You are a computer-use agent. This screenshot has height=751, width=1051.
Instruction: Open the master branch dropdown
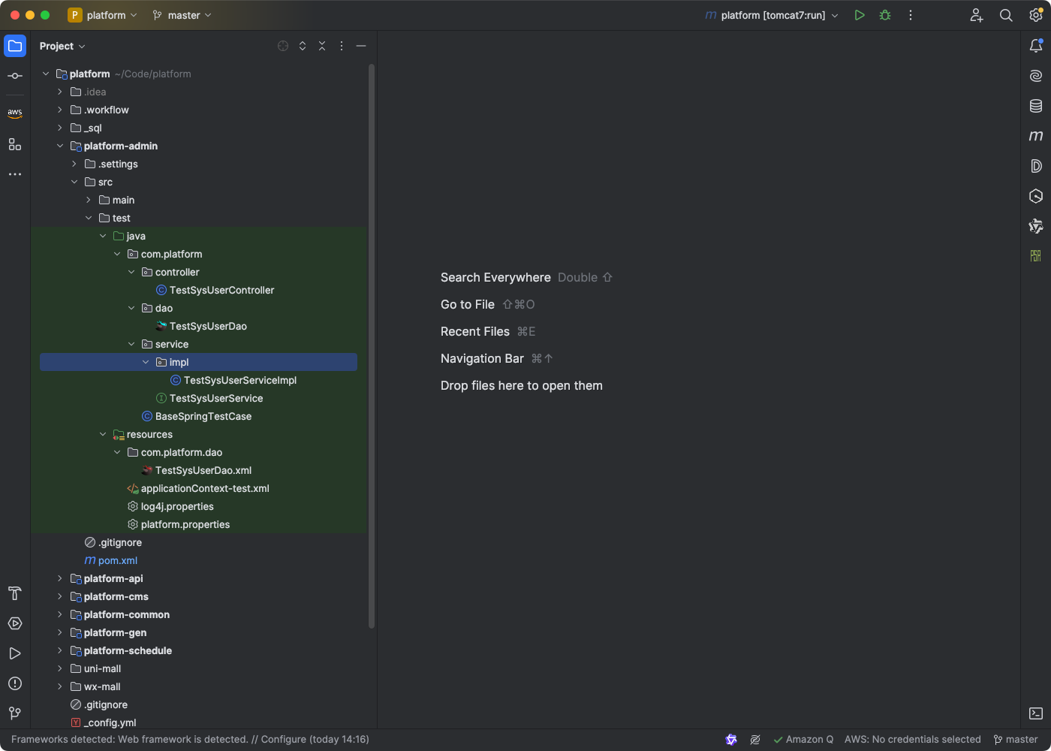coord(182,15)
